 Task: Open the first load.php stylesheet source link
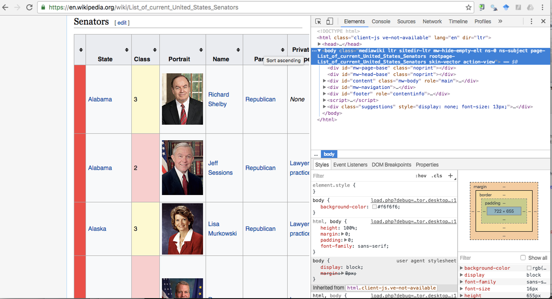point(414,200)
